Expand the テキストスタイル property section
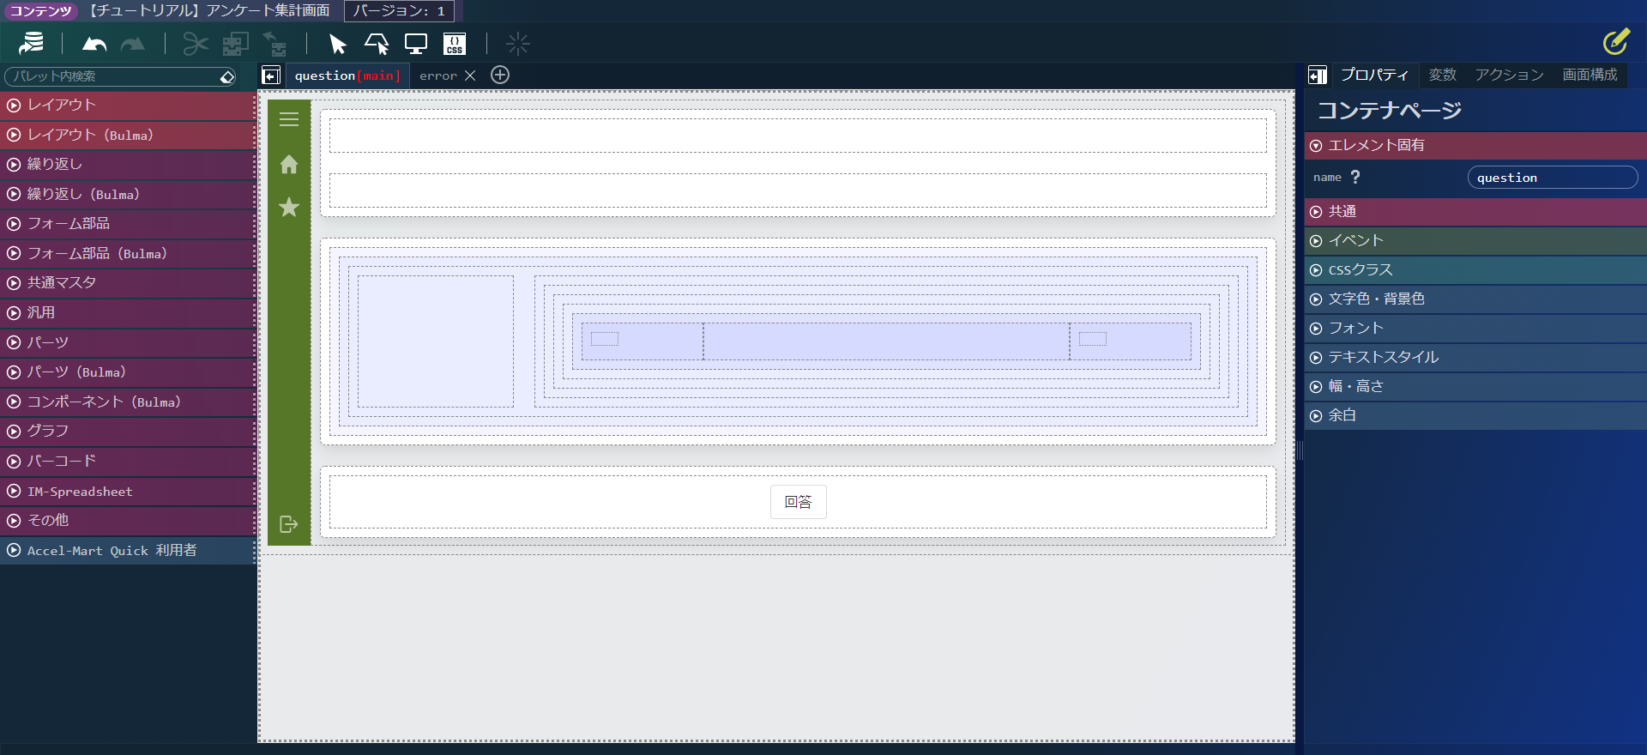 click(1475, 357)
